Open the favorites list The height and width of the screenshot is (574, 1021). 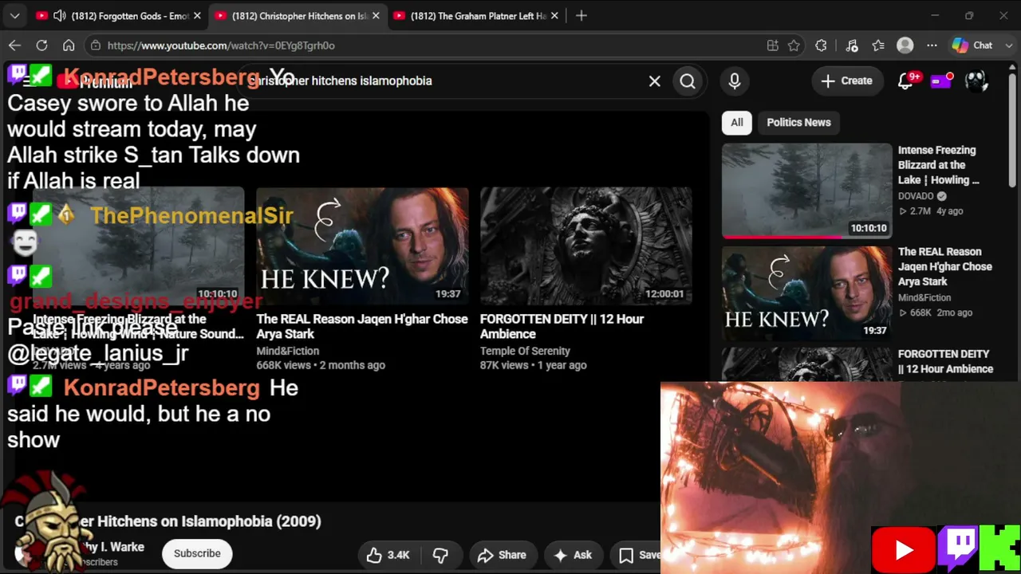[x=878, y=45]
